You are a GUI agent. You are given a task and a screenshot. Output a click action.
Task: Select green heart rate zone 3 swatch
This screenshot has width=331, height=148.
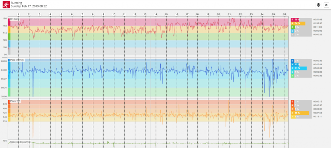[292, 27]
